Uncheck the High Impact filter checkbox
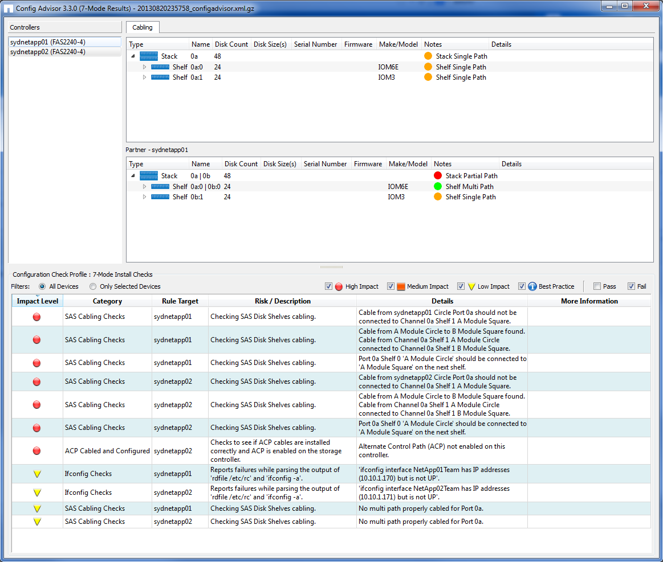This screenshot has width=663, height=562. [x=328, y=286]
